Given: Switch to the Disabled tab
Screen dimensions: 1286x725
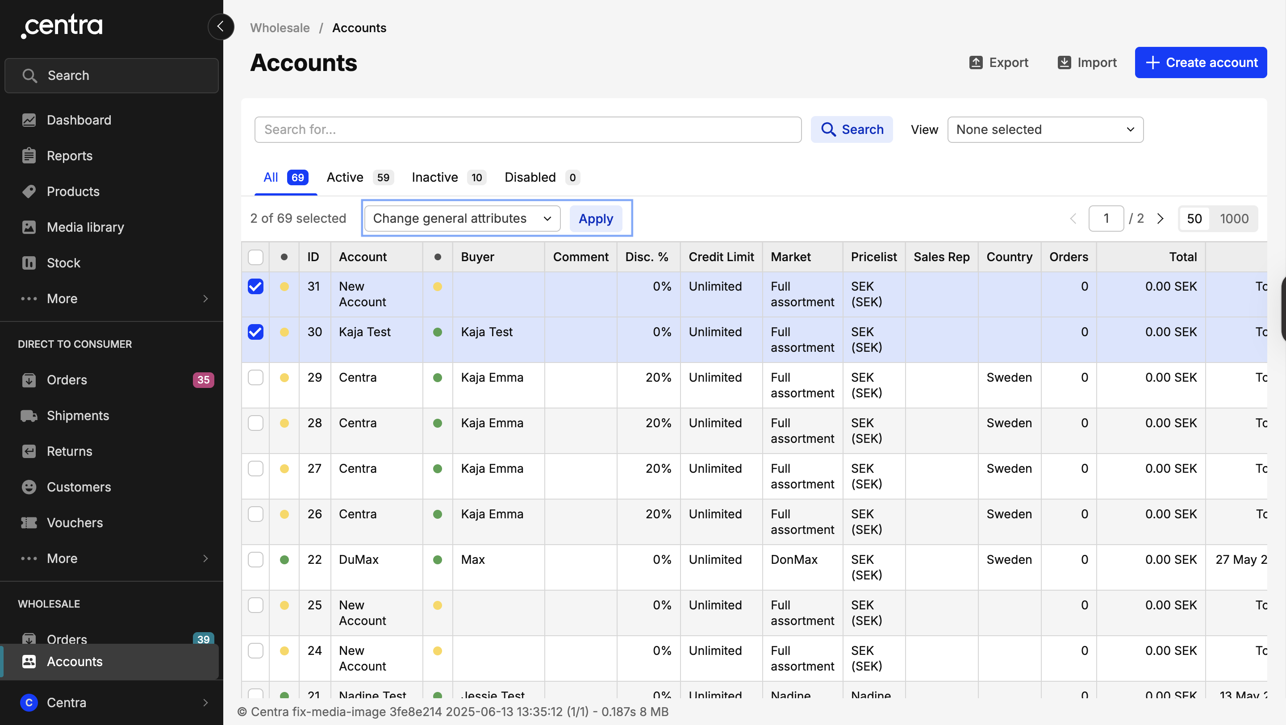Looking at the screenshot, I should (542, 178).
